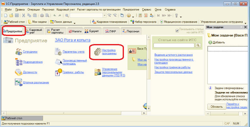
Task: Open the Calendar toolbar icon
Action: [146, 15]
